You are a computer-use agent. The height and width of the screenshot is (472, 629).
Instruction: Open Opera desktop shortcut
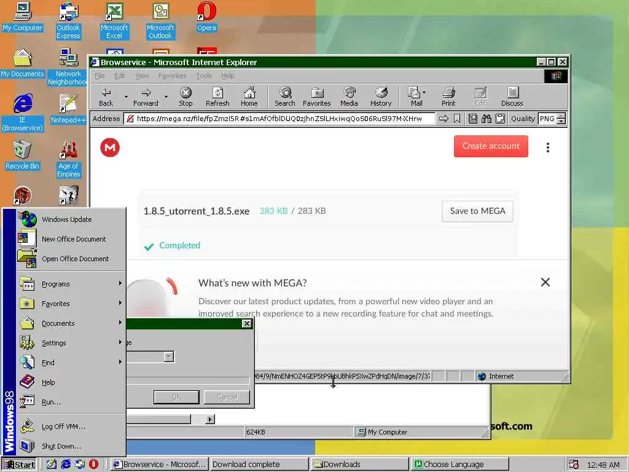[206, 17]
